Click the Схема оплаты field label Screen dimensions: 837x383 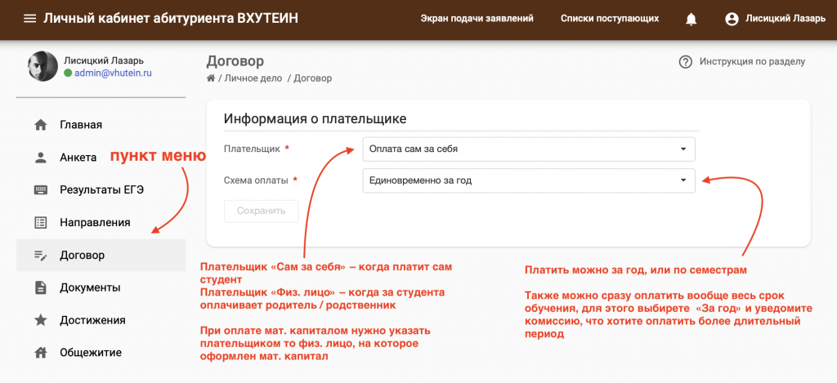click(256, 180)
